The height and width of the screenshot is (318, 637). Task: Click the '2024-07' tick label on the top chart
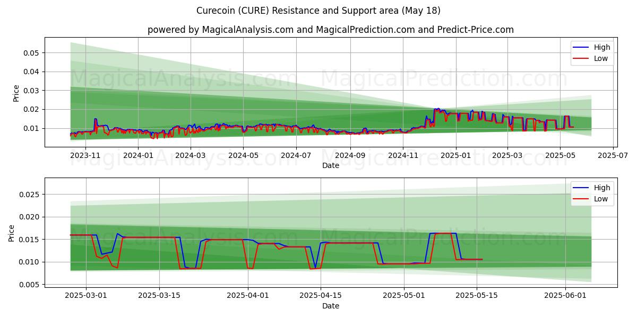coord(296,155)
